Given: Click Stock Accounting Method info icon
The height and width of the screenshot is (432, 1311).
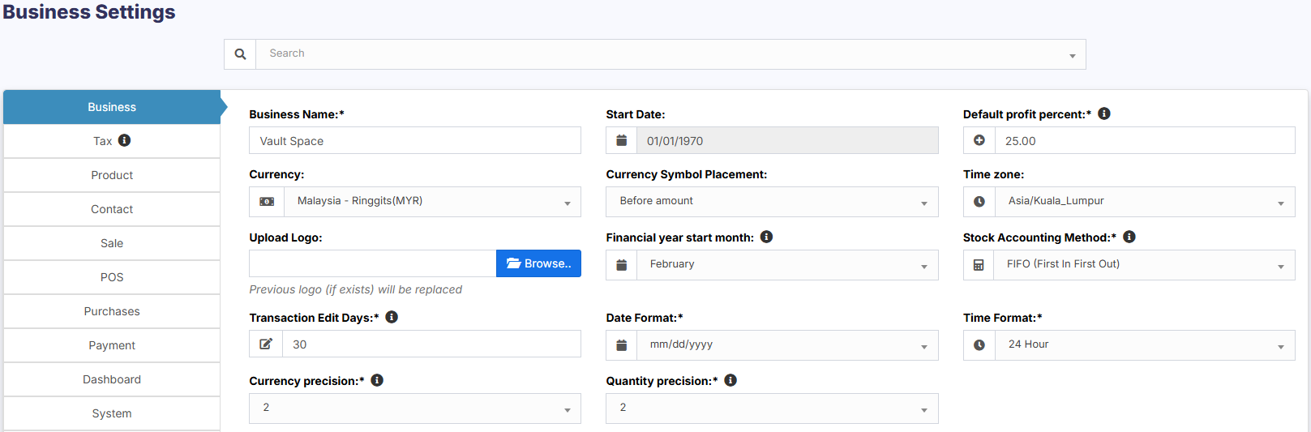Looking at the screenshot, I should click(1129, 237).
